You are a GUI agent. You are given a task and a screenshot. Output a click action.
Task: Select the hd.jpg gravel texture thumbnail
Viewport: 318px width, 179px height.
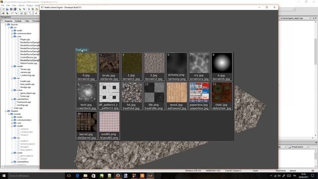[132, 92]
